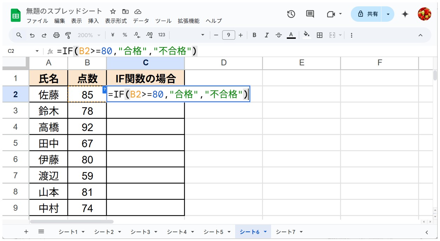Open the text color picker
This screenshot has height=241, width=440.
tap(291, 35)
